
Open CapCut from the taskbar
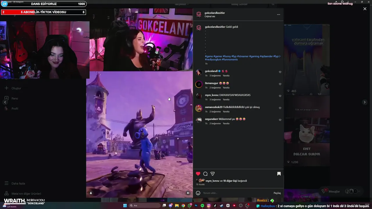(228, 206)
